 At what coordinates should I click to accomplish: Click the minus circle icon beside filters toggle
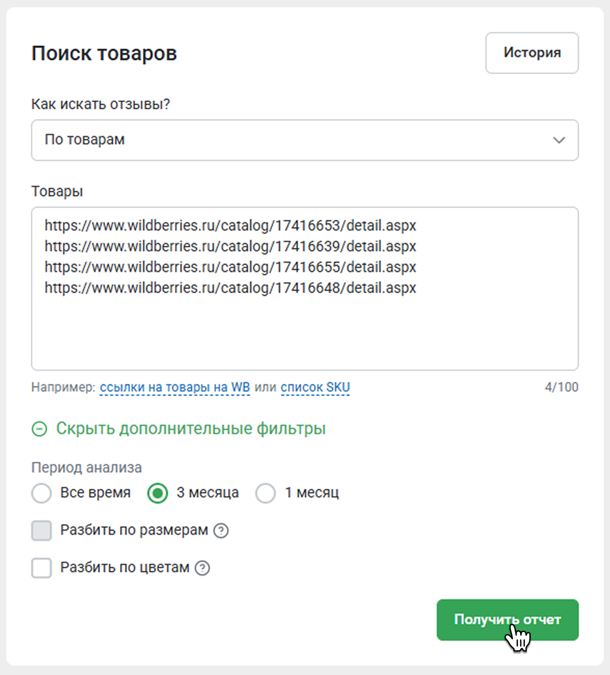click(39, 429)
